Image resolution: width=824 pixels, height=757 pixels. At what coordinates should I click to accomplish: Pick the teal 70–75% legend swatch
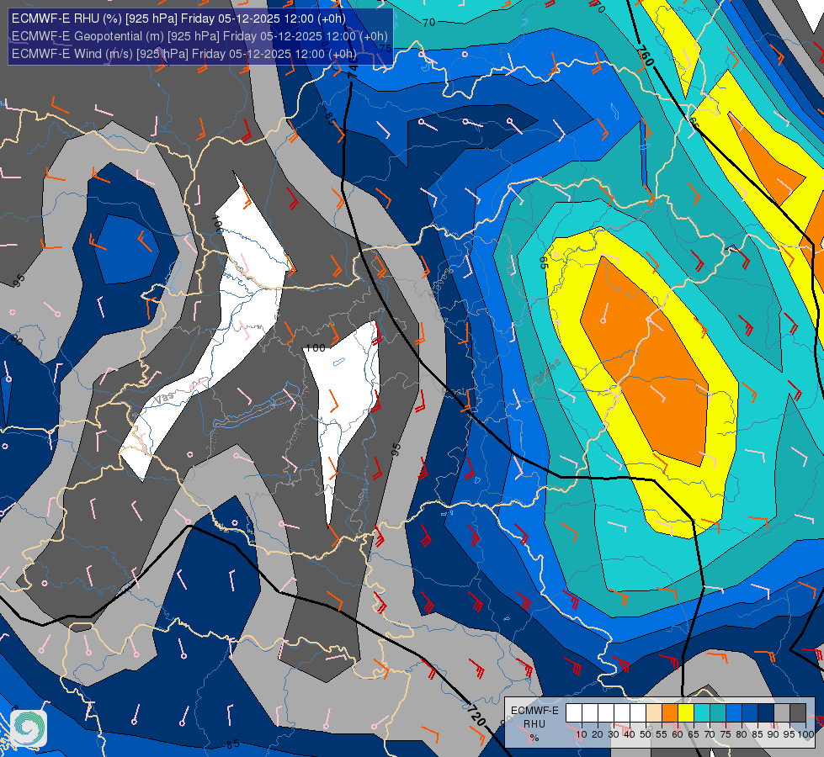tap(718, 713)
